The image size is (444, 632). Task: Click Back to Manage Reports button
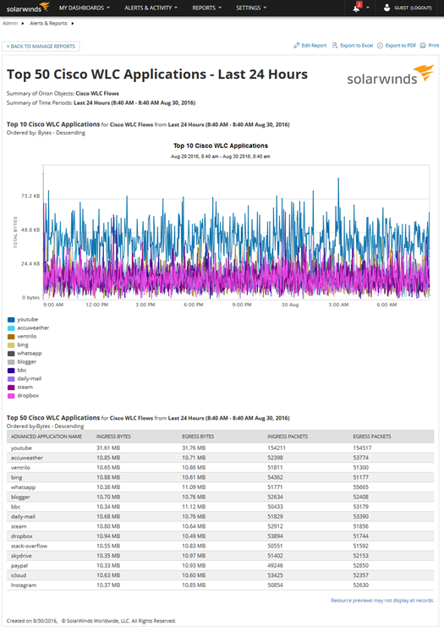coord(41,47)
